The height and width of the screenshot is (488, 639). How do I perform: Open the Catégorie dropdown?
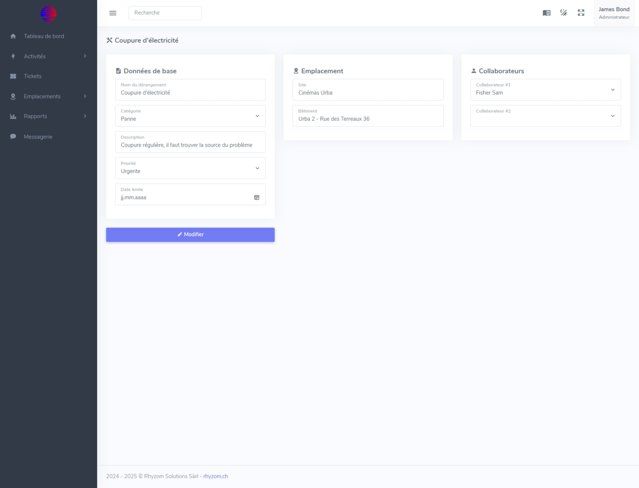pos(190,116)
